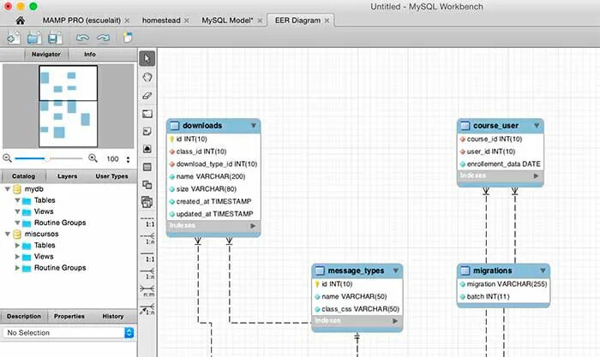
Task: Save the model to file
Action: 55,38
